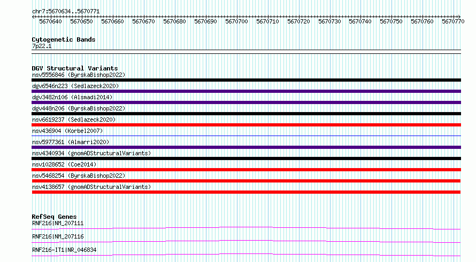The image size is (476, 262).
Task: Open the DGV Structural Variants track title
Action: tap(75, 68)
